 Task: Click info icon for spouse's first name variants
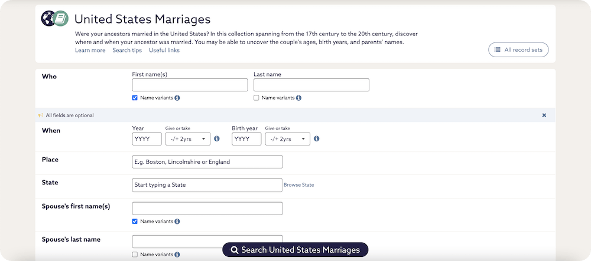[177, 222]
